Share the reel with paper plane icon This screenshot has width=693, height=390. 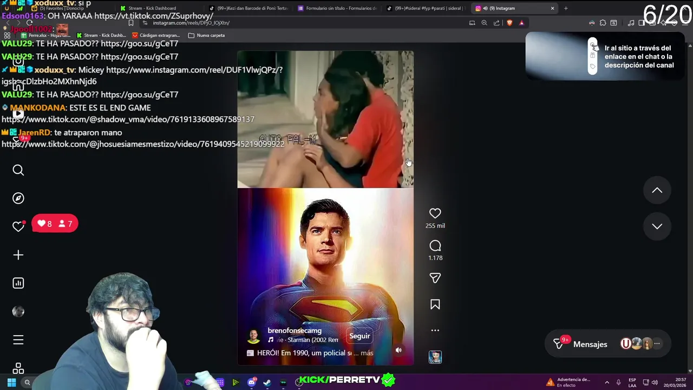point(435,278)
